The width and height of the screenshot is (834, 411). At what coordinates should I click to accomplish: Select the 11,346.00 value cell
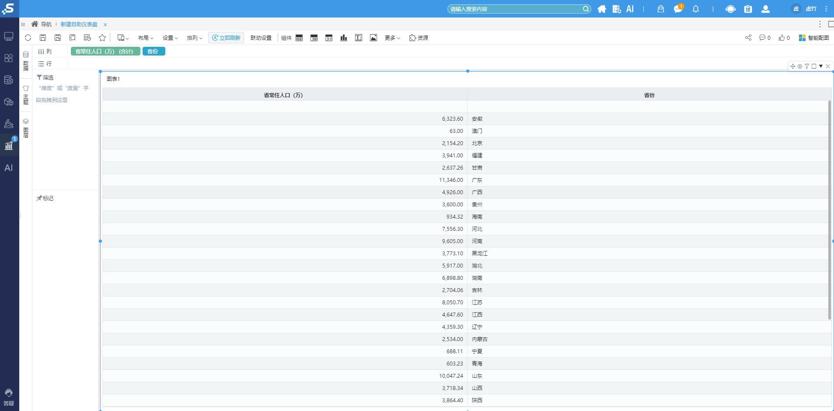(x=285, y=180)
